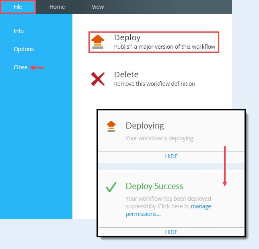Click the Deploying notification upload icon
259x249 pixels.
pos(111,126)
